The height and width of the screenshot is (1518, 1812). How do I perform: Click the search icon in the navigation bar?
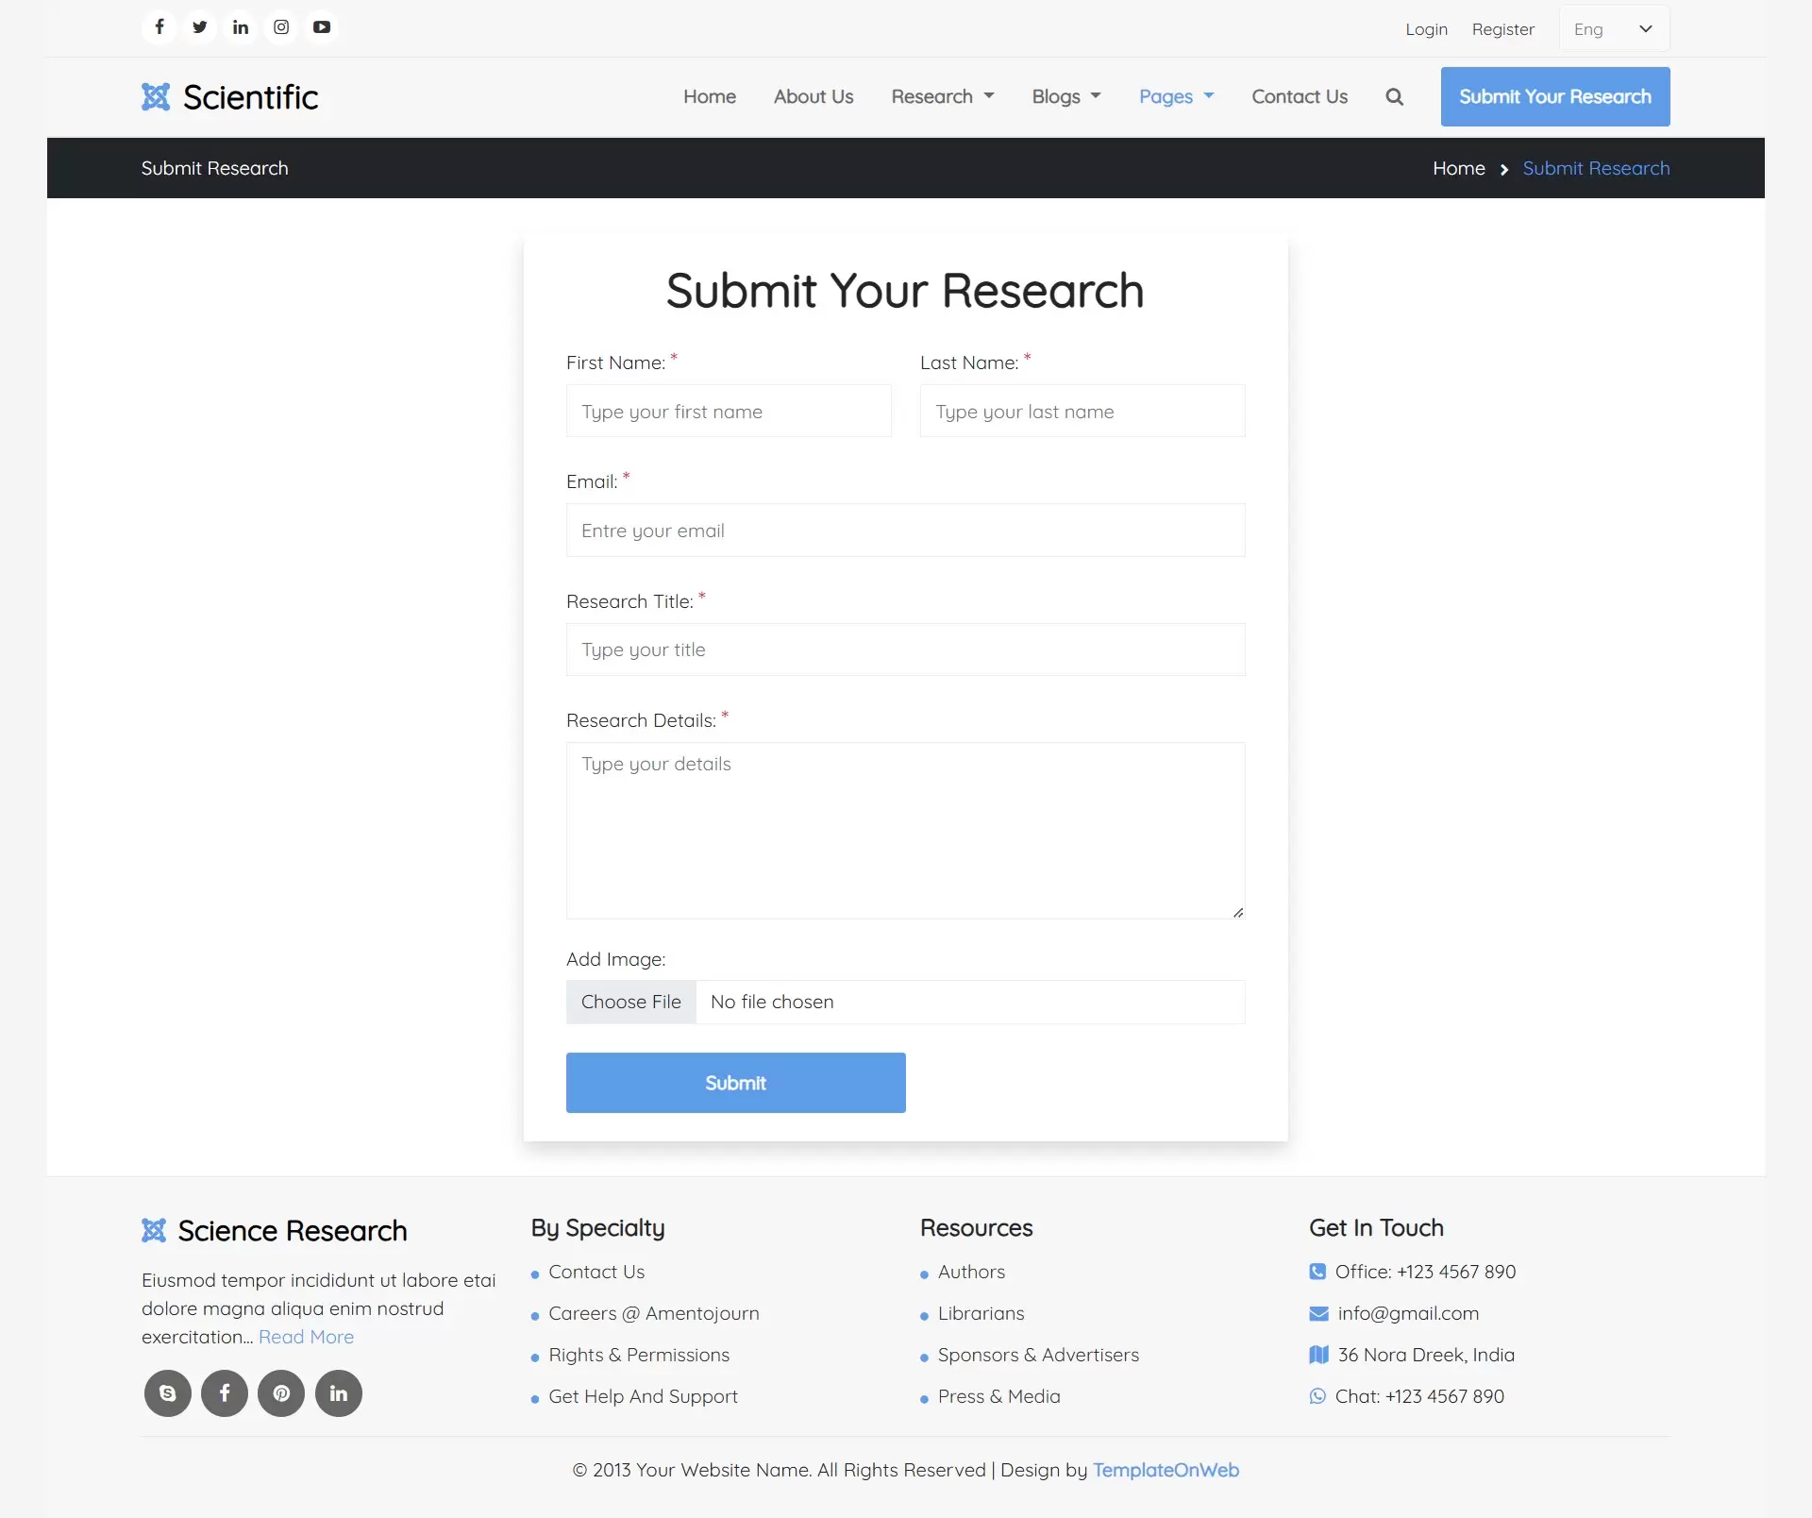pyautogui.click(x=1394, y=96)
